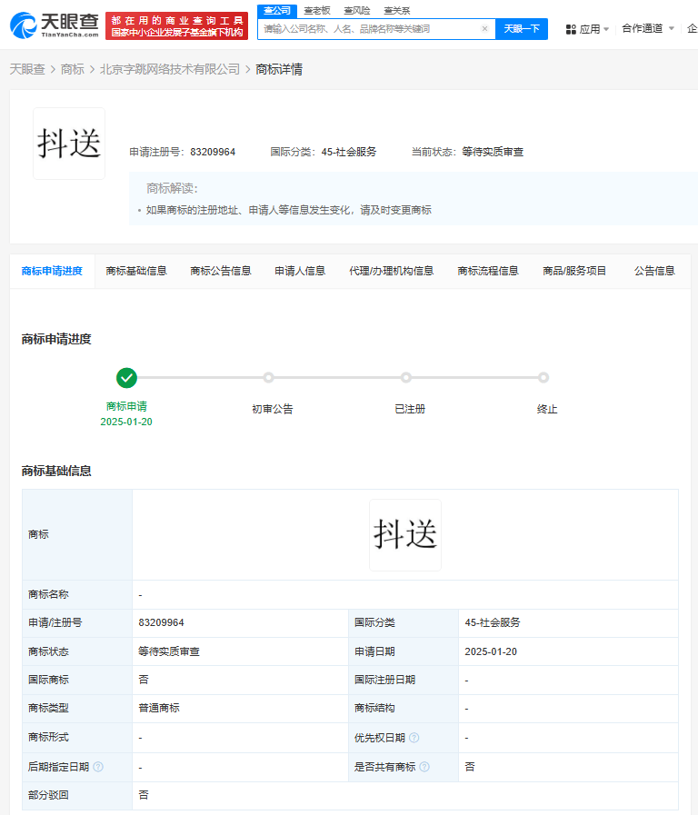Click the green check mark for 商标申请 step

pos(126,378)
